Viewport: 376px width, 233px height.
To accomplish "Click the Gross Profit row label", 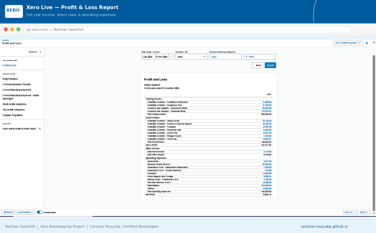I will tap(151, 145).
